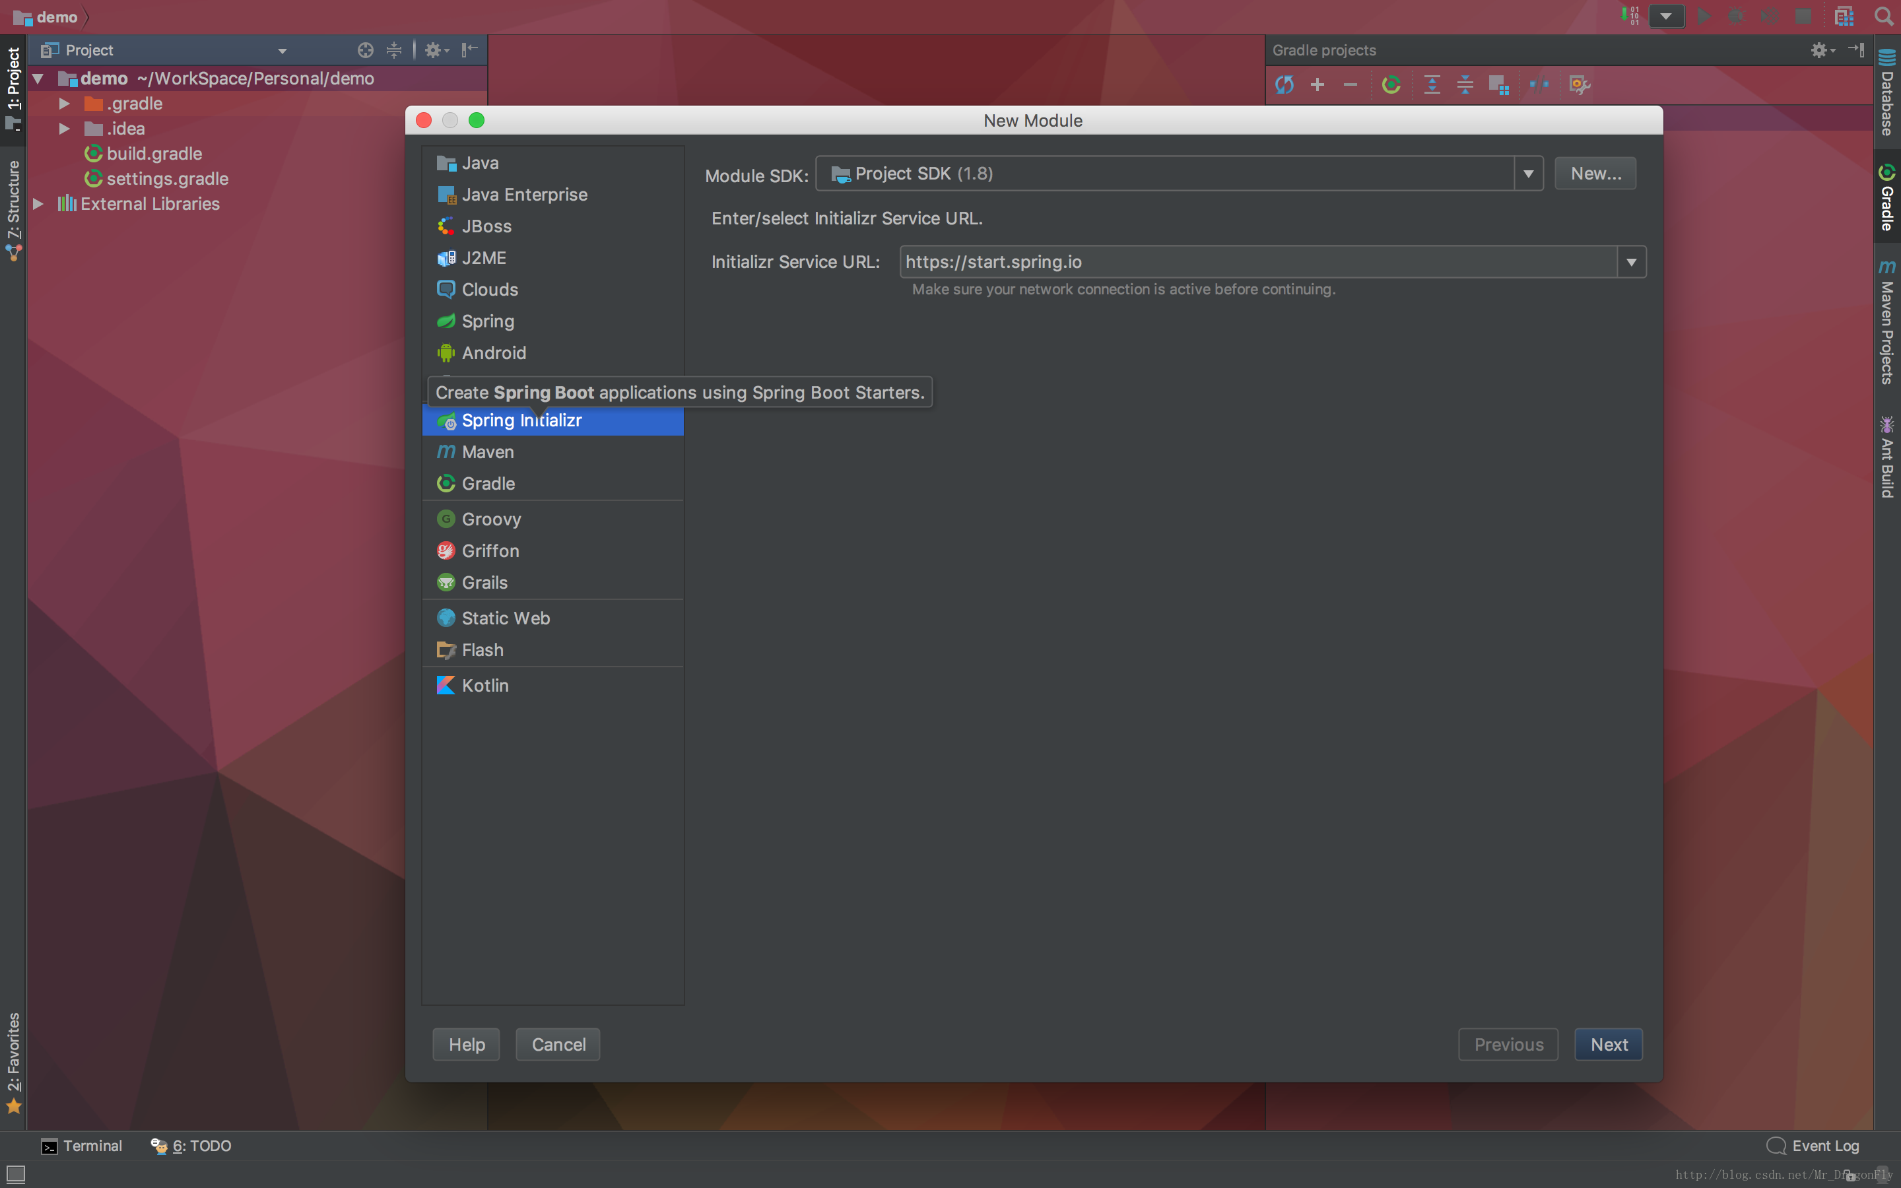
Task: Click the Initializr Service URL field
Action: click(1259, 263)
